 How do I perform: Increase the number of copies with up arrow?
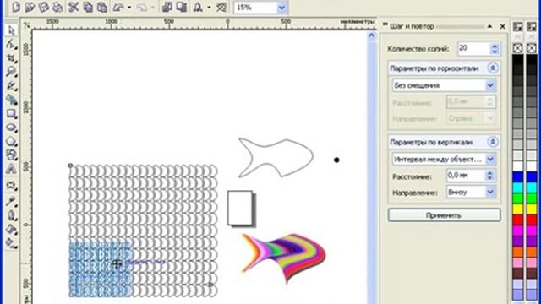coord(495,46)
